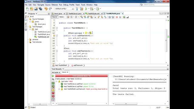Toggle Show Passed filter in Test Results
Image resolution: width=194 pixels, height=109 pixels.
point(53,84)
